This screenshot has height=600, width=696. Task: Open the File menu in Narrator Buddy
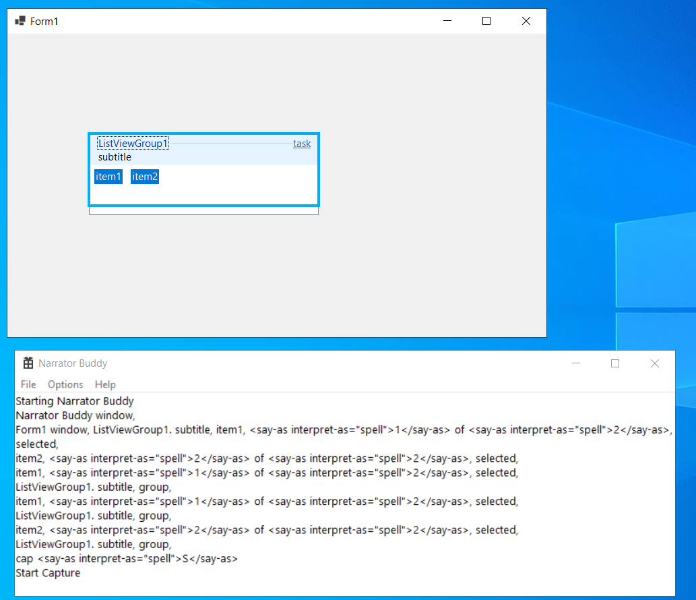tap(28, 384)
